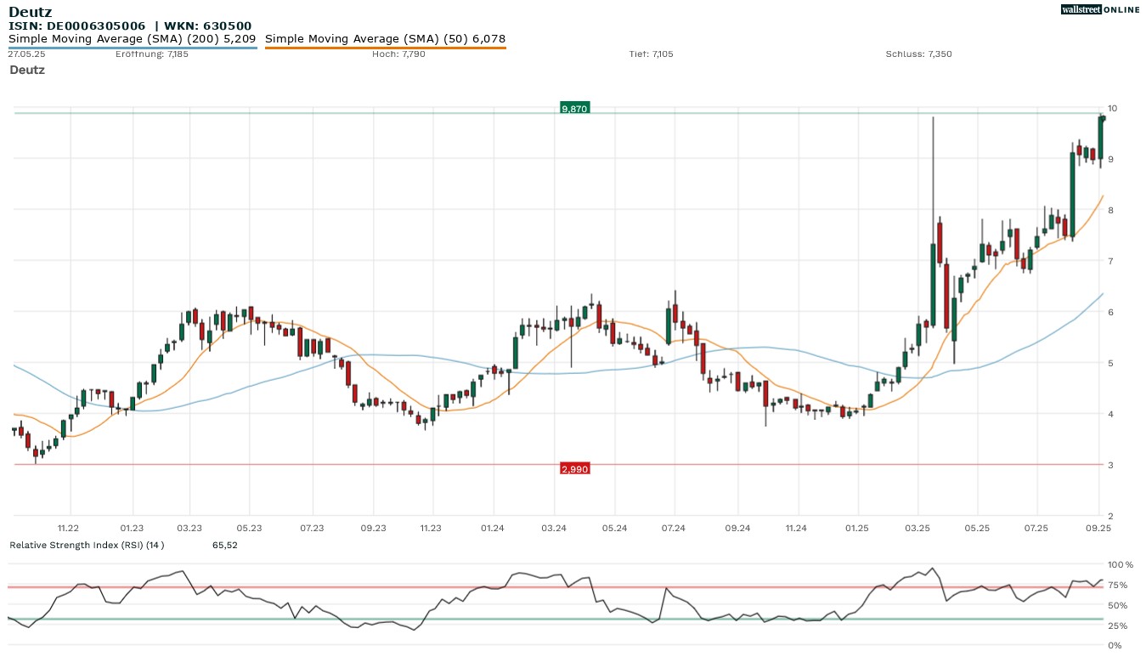
Task: Click the Relative Strength Index (RSI) (14) label
Action: tap(87, 545)
